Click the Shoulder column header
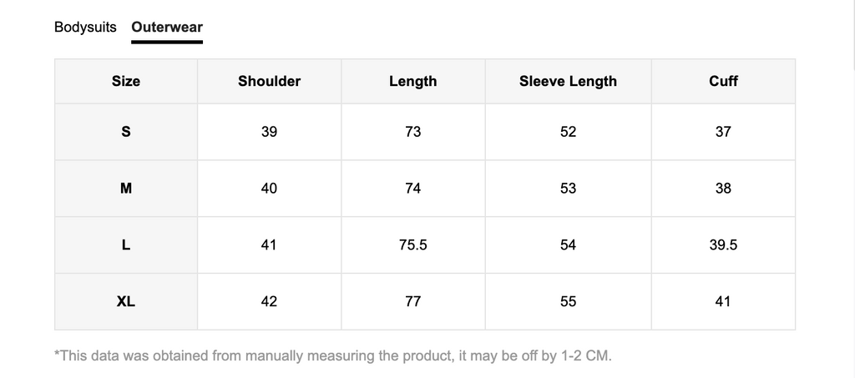 pos(270,81)
